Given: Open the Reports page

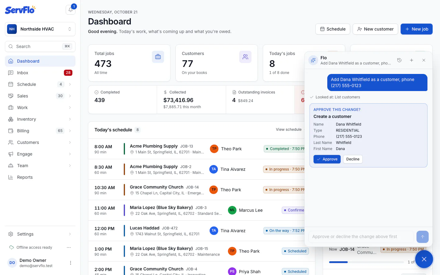Looking at the screenshot, I should click(x=40, y=177).
